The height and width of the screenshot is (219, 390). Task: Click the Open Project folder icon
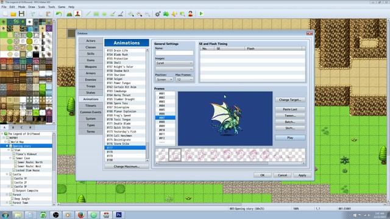click(x=13, y=14)
